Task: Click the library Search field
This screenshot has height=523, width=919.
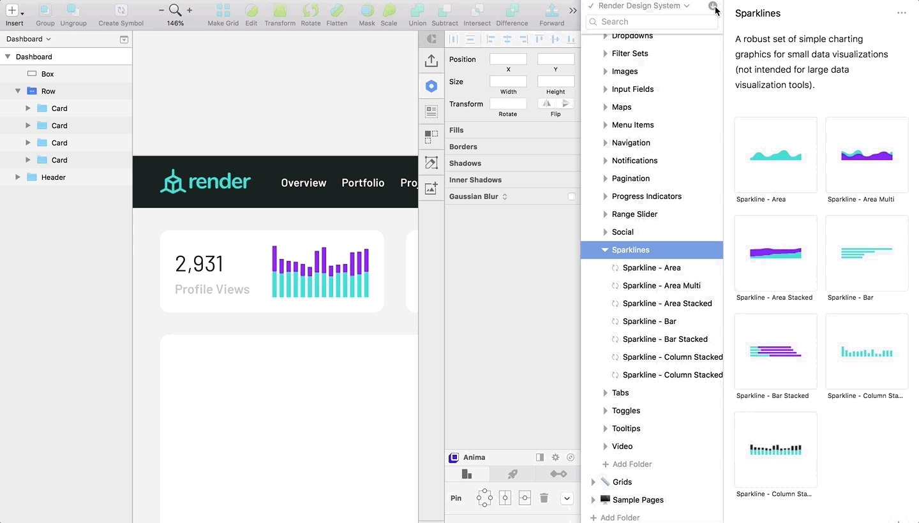Action: tap(652, 22)
